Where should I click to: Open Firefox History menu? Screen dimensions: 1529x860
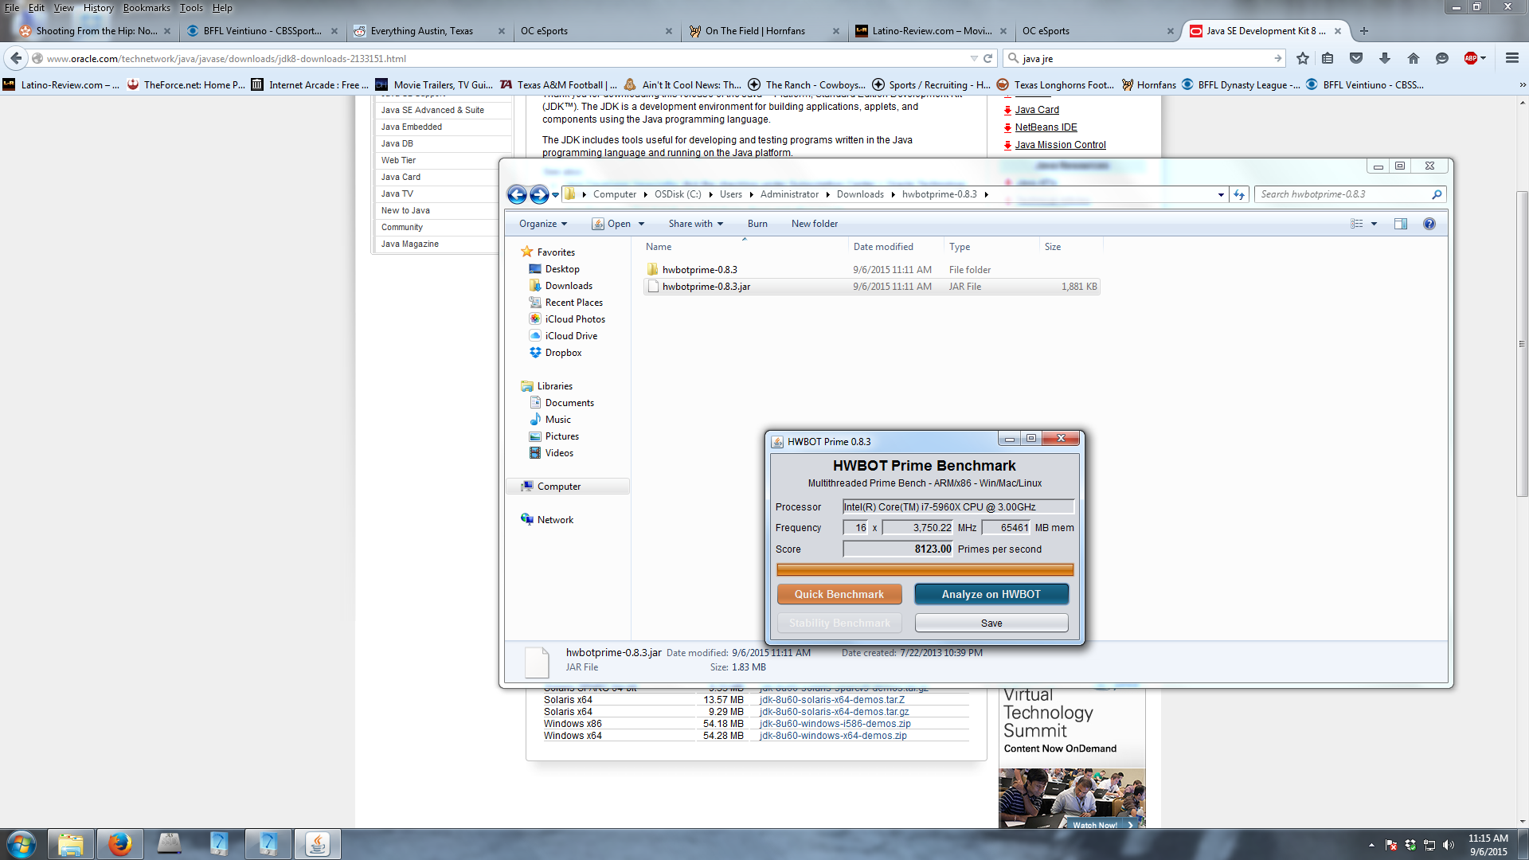click(98, 8)
